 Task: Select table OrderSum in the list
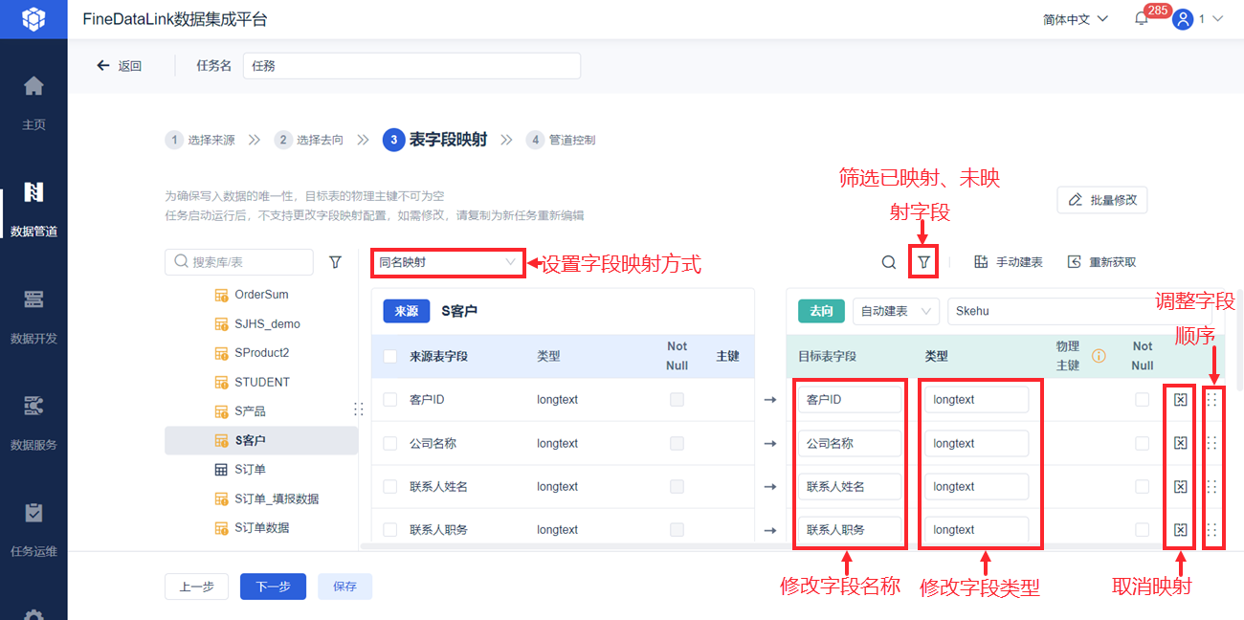(x=261, y=295)
